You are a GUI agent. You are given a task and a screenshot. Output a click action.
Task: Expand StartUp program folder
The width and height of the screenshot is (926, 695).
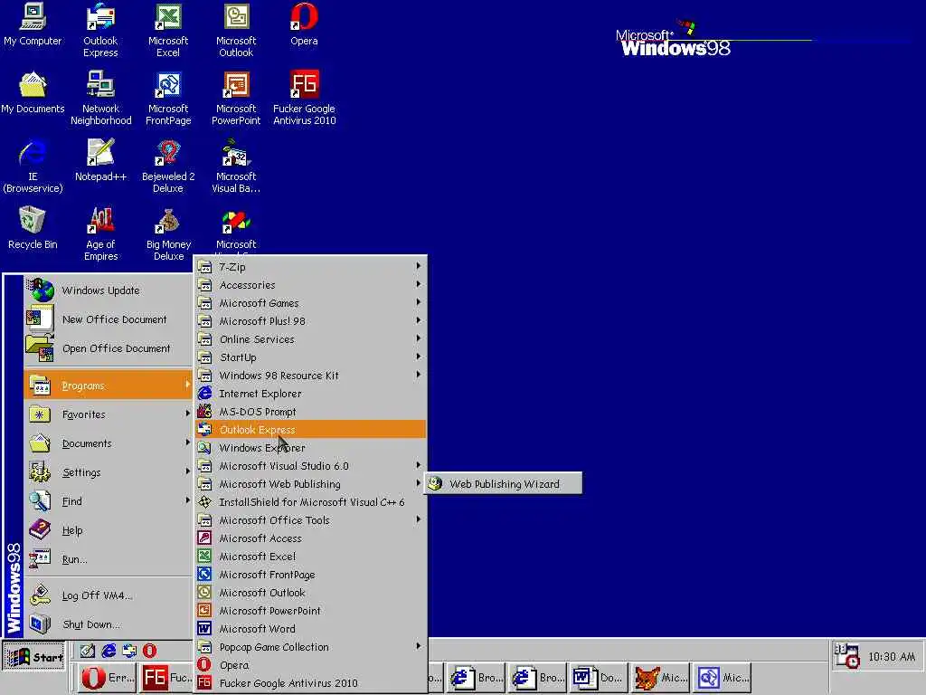pyautogui.click(x=311, y=357)
